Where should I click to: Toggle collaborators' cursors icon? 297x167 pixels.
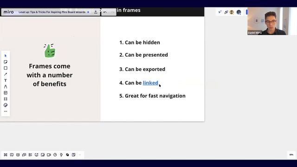(220, 12)
